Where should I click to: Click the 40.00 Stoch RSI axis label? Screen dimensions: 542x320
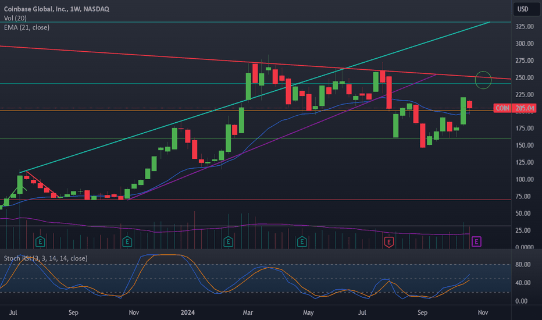[523, 283]
